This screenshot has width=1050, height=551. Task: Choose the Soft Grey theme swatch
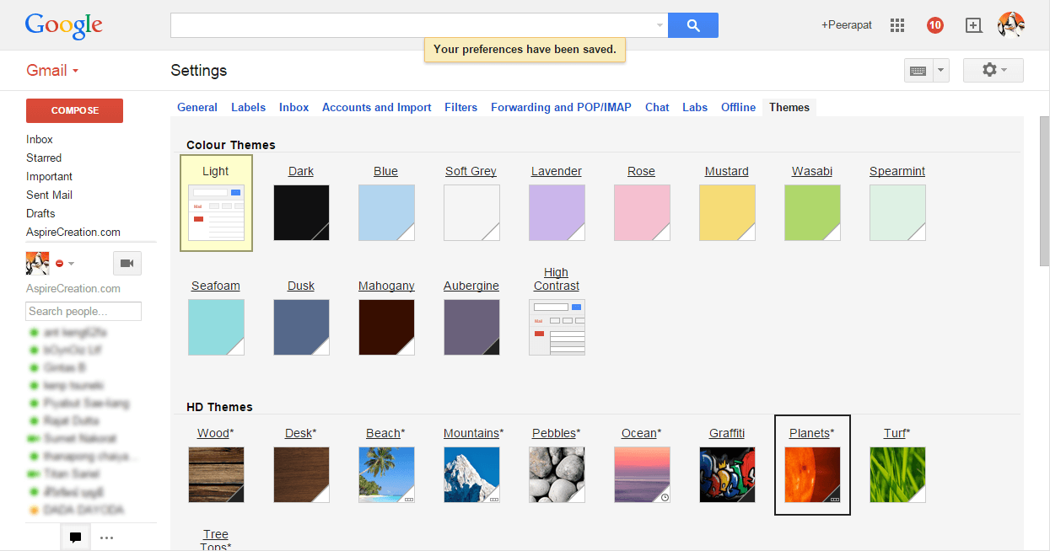[x=471, y=212]
